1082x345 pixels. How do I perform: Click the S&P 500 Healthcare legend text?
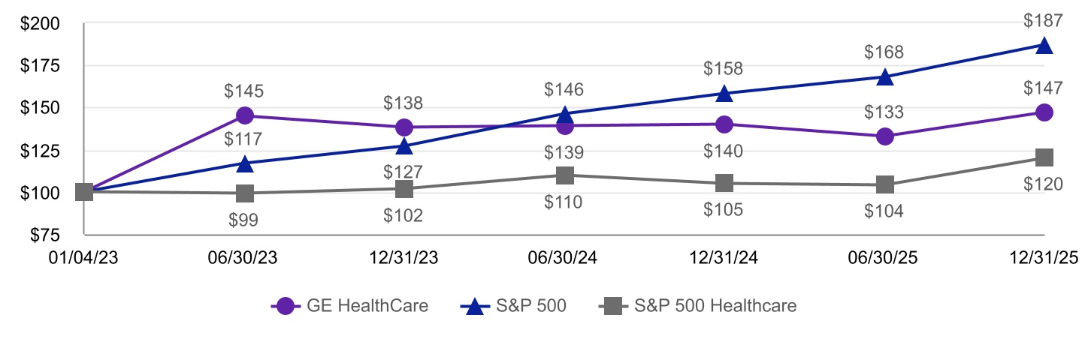point(715,306)
